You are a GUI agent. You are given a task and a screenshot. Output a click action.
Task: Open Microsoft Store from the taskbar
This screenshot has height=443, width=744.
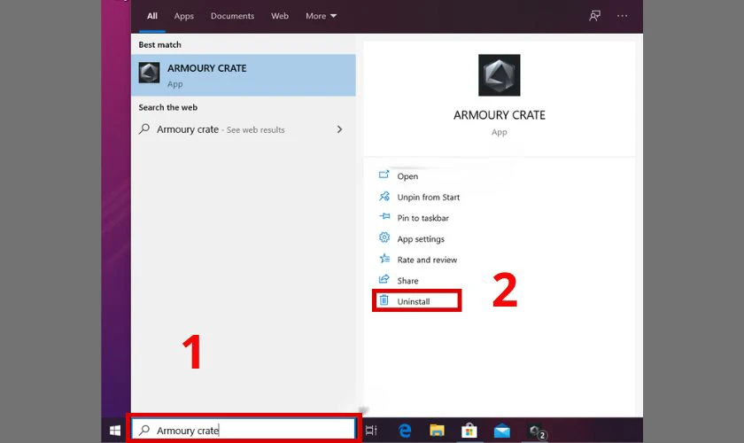point(469,431)
